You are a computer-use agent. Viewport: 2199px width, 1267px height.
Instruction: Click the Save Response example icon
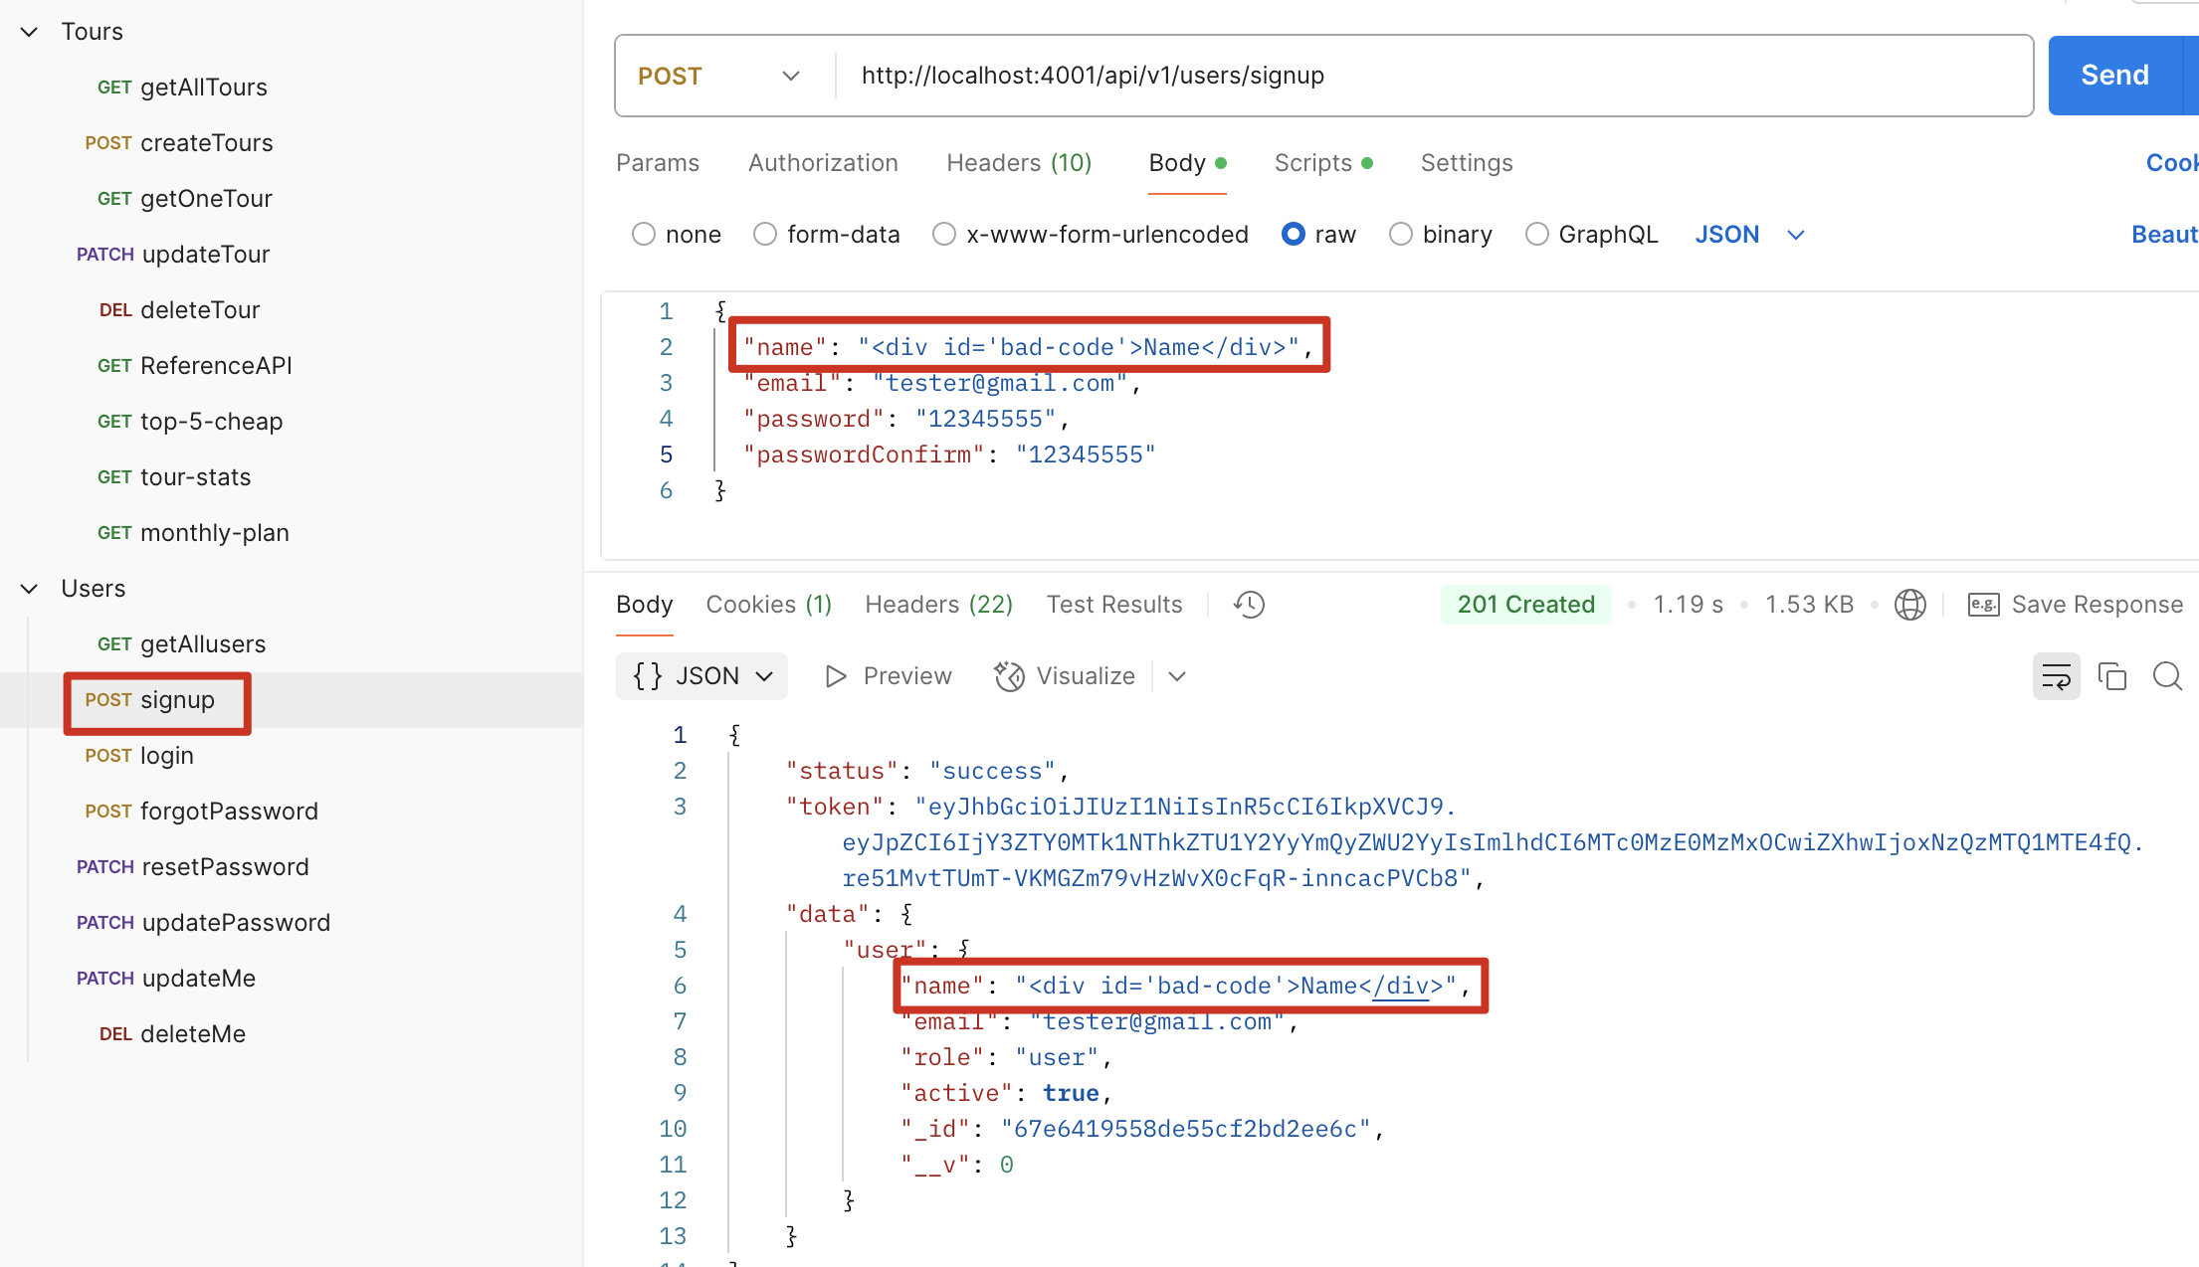point(1983,605)
